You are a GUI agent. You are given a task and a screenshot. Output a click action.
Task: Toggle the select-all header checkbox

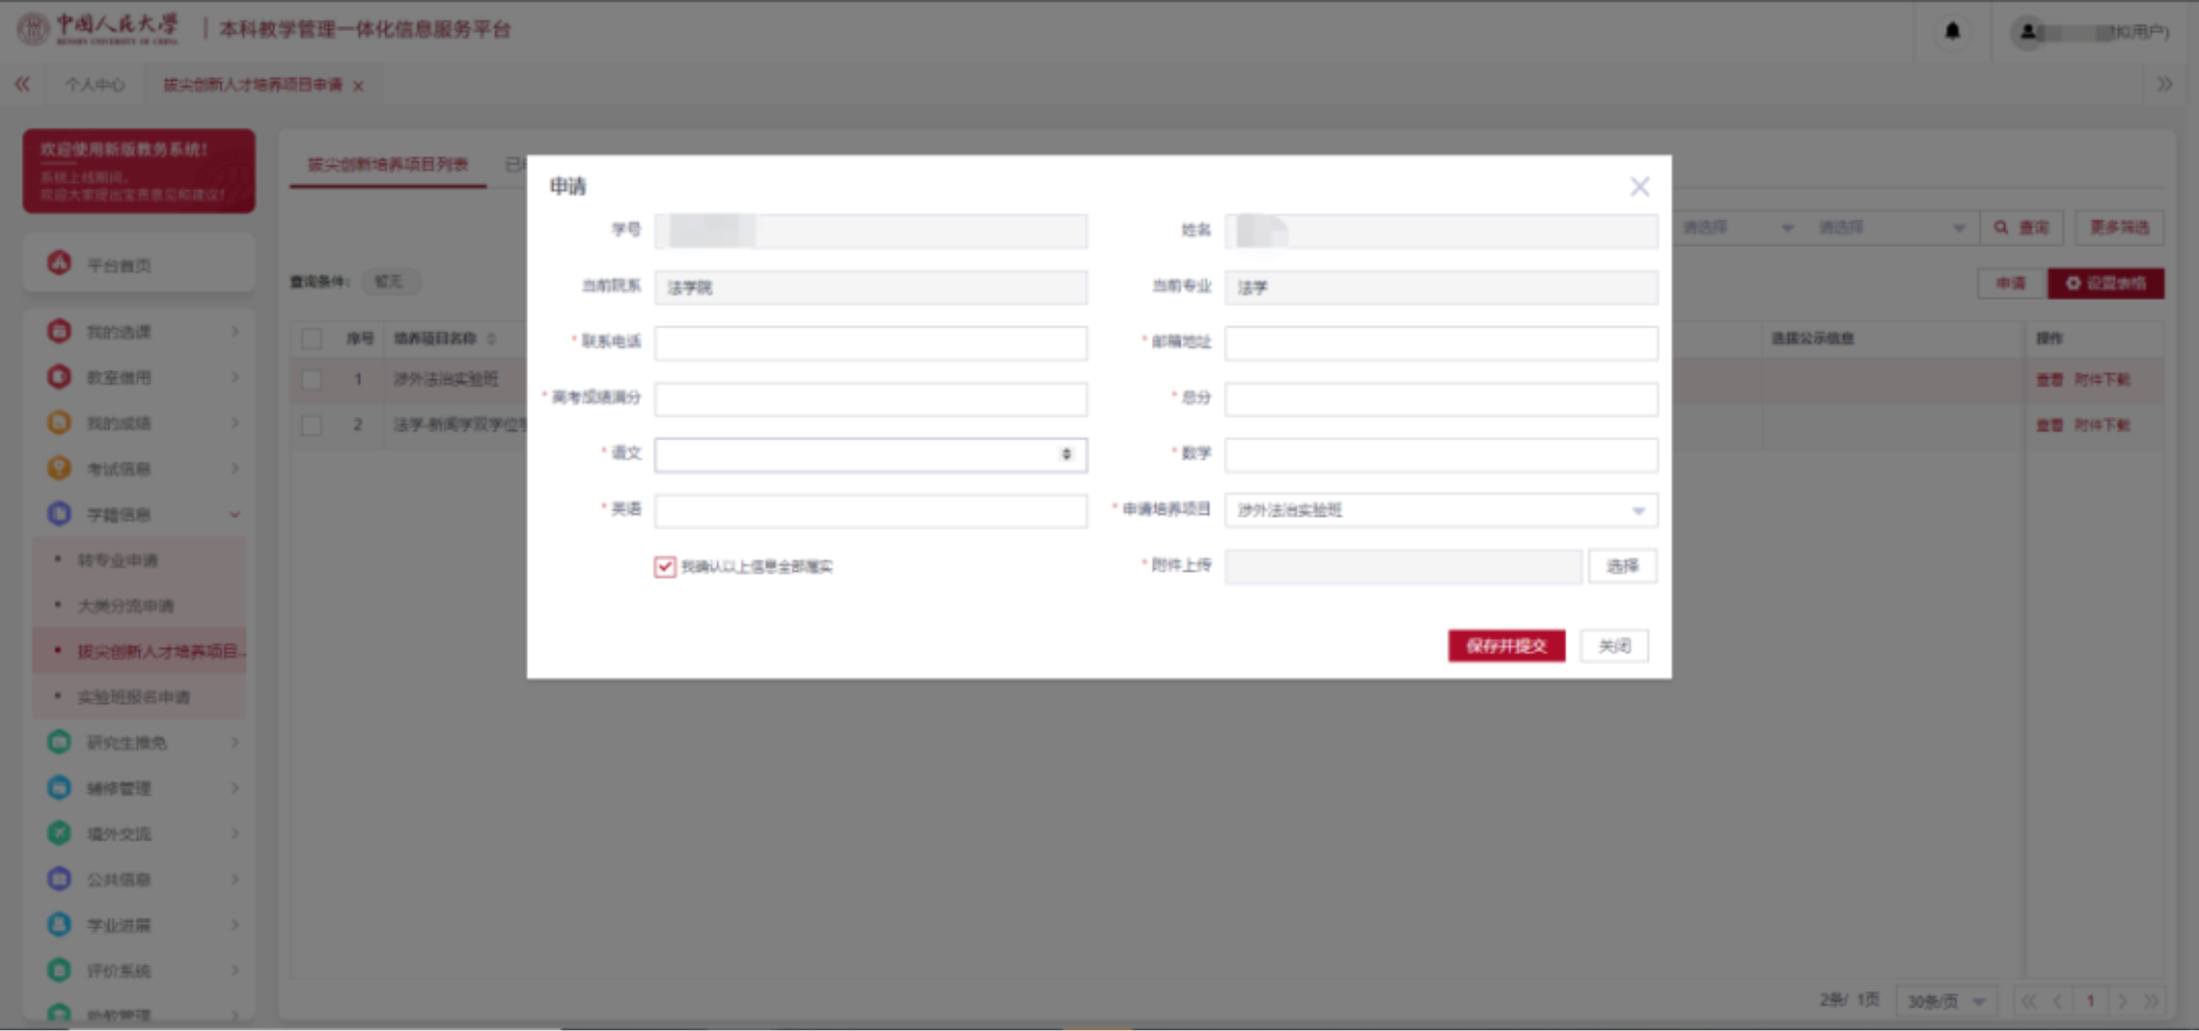coord(311,338)
